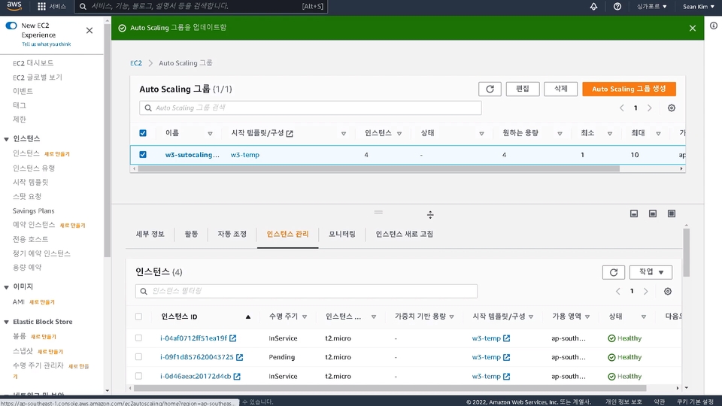722x406 pixels.
Task: Click the split panel resize handle
Action: (x=378, y=212)
